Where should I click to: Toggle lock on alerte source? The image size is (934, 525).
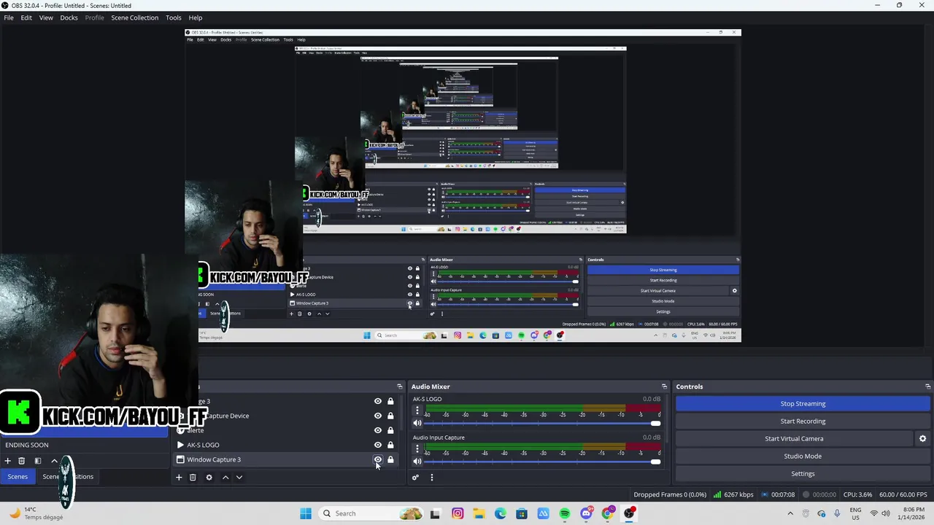click(x=390, y=430)
